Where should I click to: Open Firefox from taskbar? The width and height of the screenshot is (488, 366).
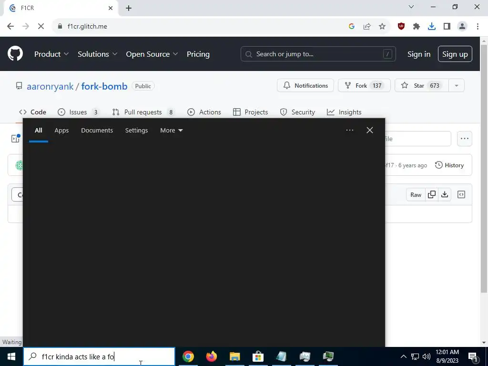[212, 356]
